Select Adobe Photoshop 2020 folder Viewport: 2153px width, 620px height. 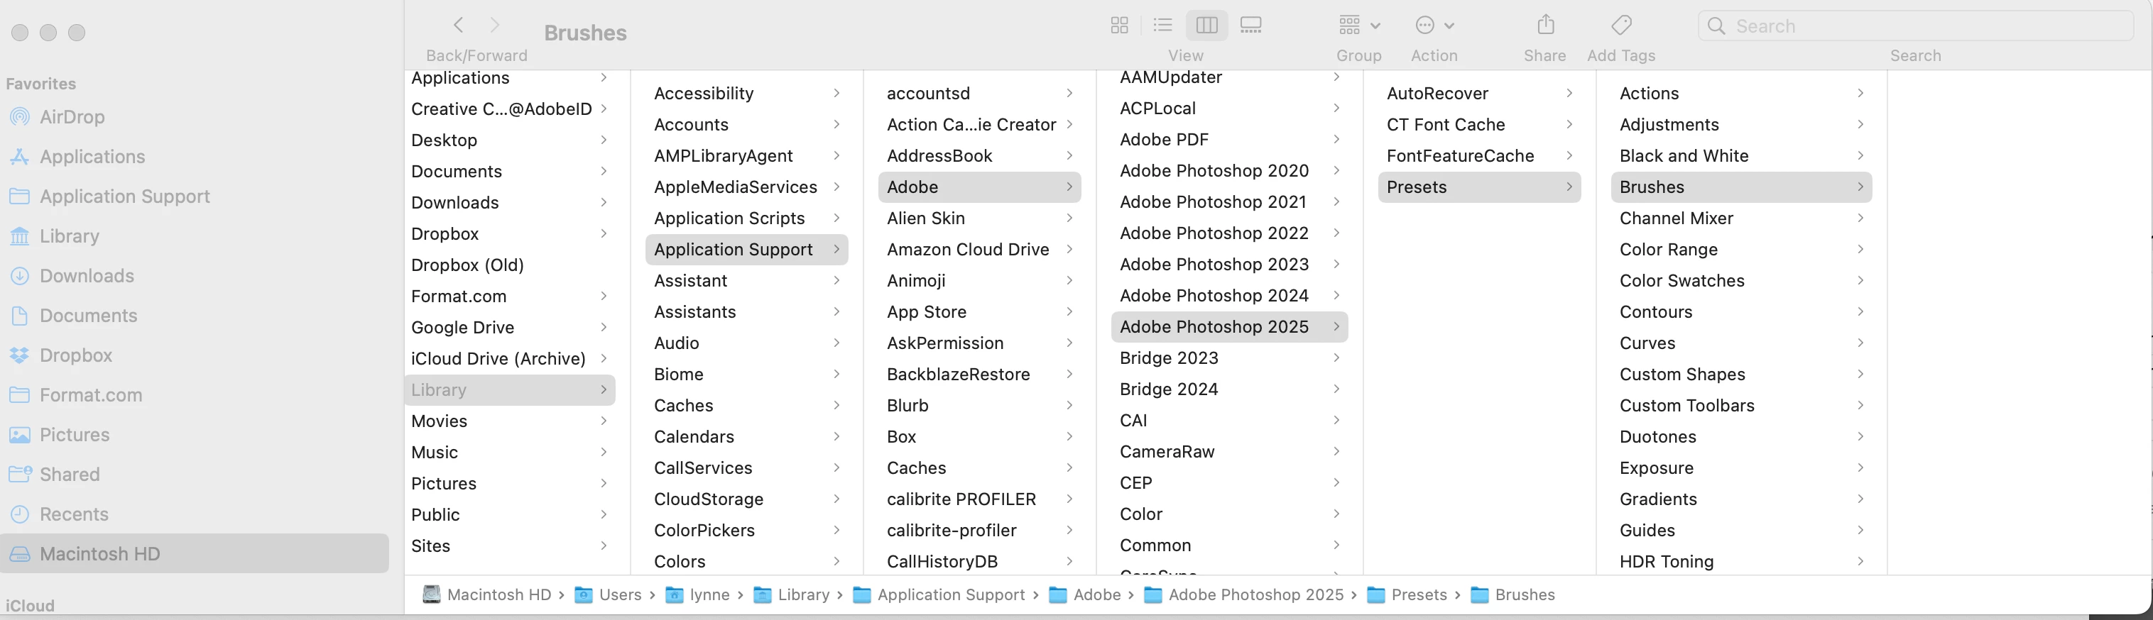1229,170
